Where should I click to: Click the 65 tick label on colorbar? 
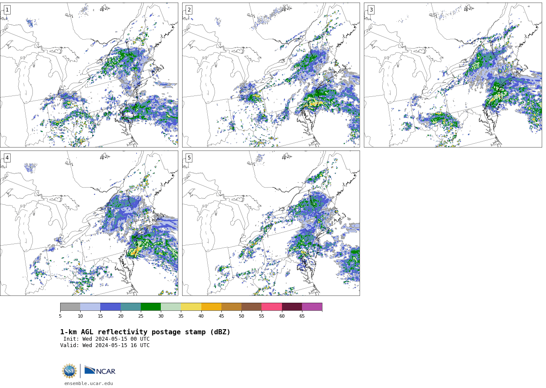pyautogui.click(x=302, y=316)
